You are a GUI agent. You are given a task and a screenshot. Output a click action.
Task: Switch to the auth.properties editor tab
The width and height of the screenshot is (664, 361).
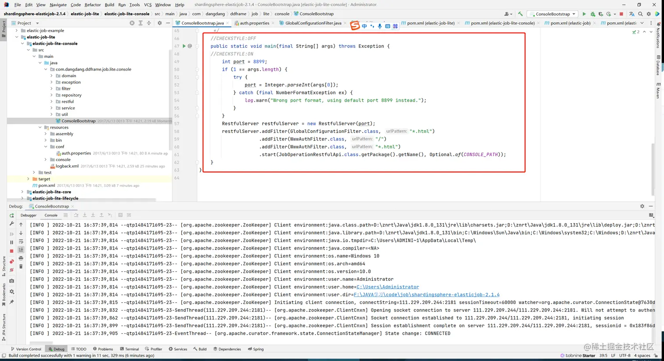coord(254,23)
